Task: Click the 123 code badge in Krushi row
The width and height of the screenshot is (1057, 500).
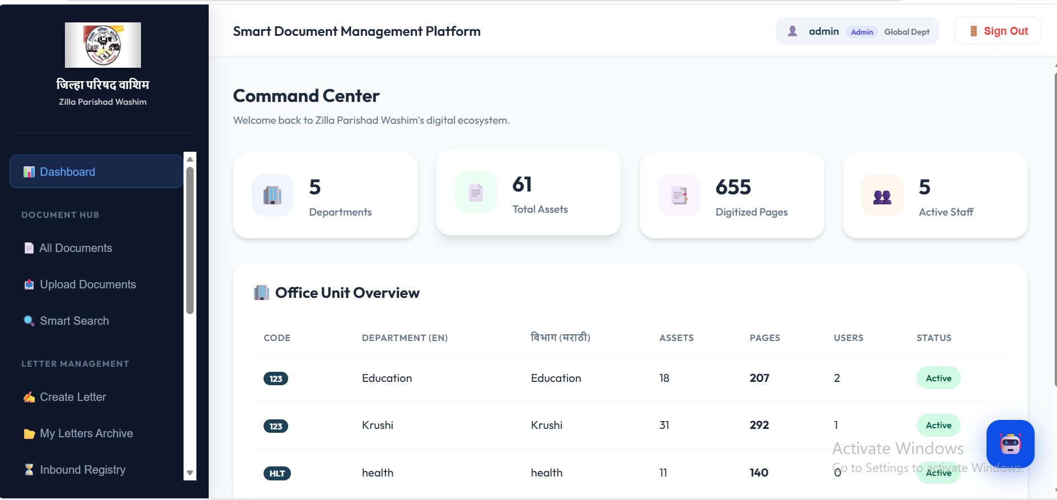Action: 276,426
